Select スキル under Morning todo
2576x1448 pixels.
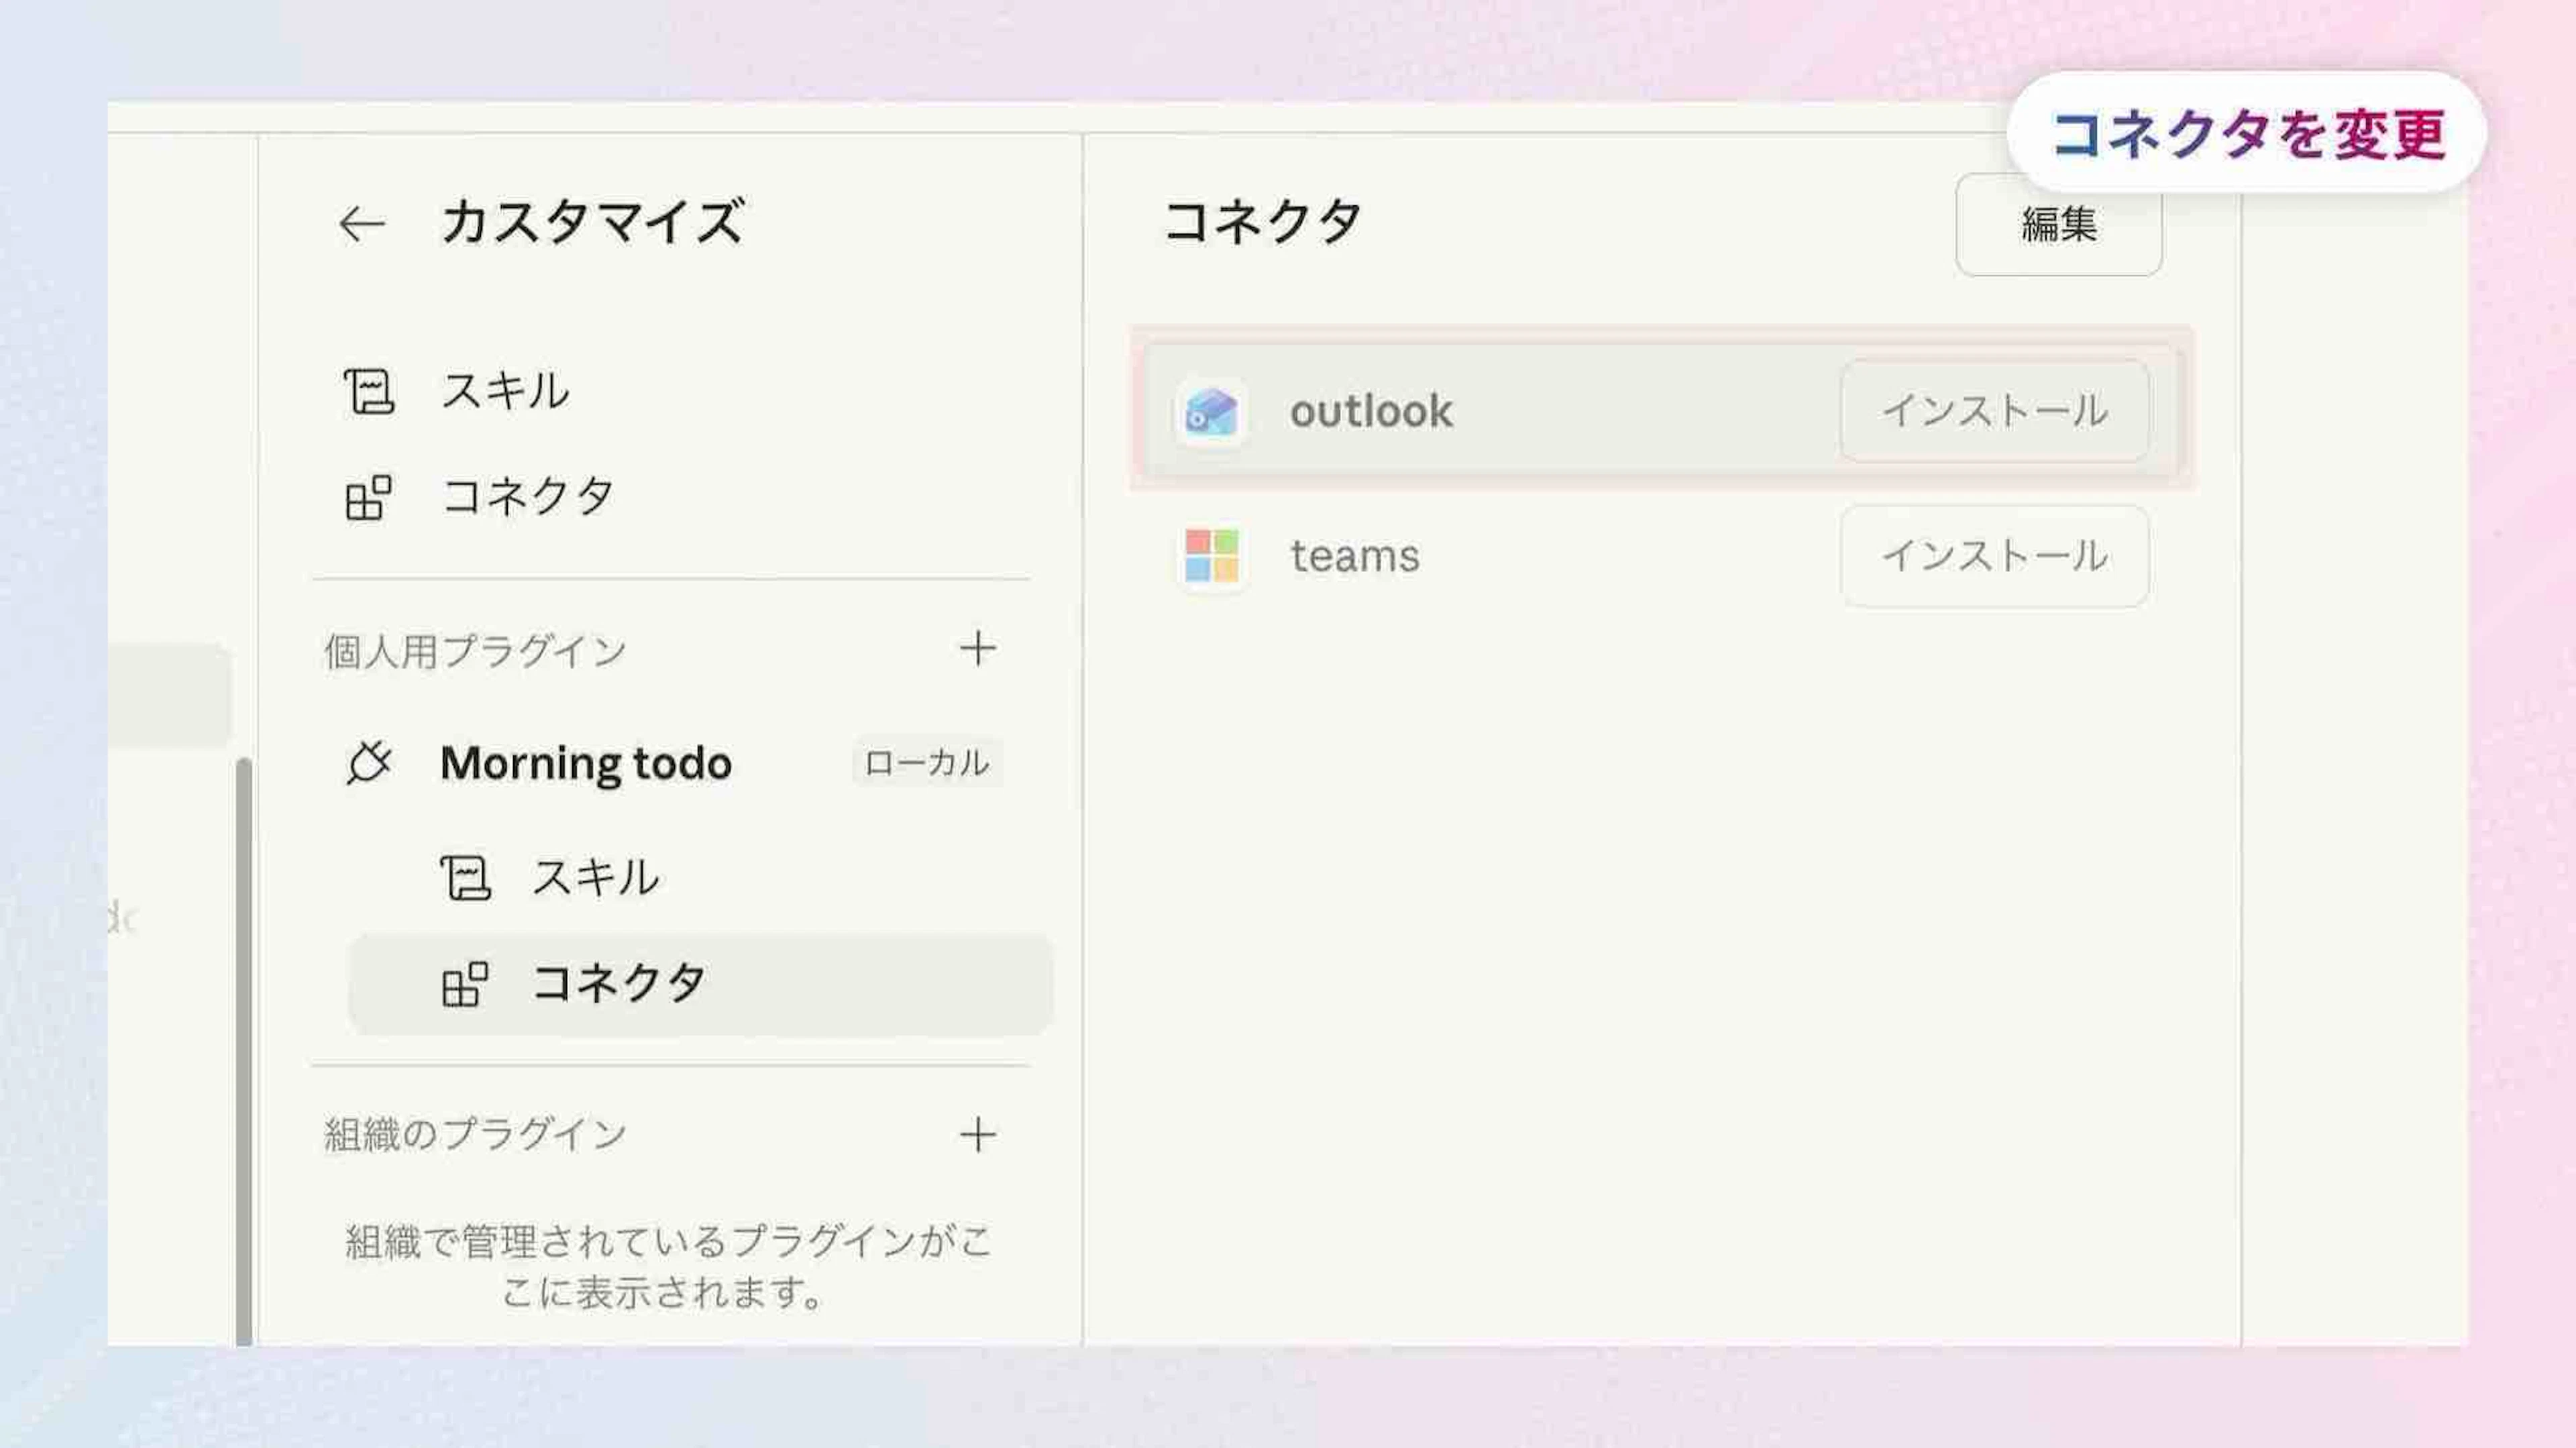tap(596, 878)
